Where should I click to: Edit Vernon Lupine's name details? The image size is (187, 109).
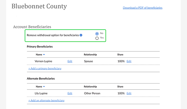pyautogui.click(x=70, y=61)
